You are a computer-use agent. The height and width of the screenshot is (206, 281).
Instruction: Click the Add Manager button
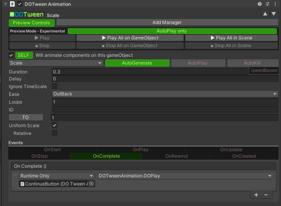[x=167, y=22]
